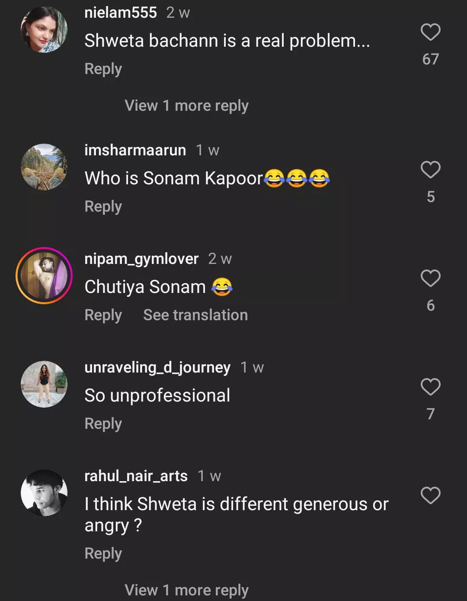467x601 pixels.
Task: Reply to rahul_nair_arts's comment
Action: pos(103,553)
